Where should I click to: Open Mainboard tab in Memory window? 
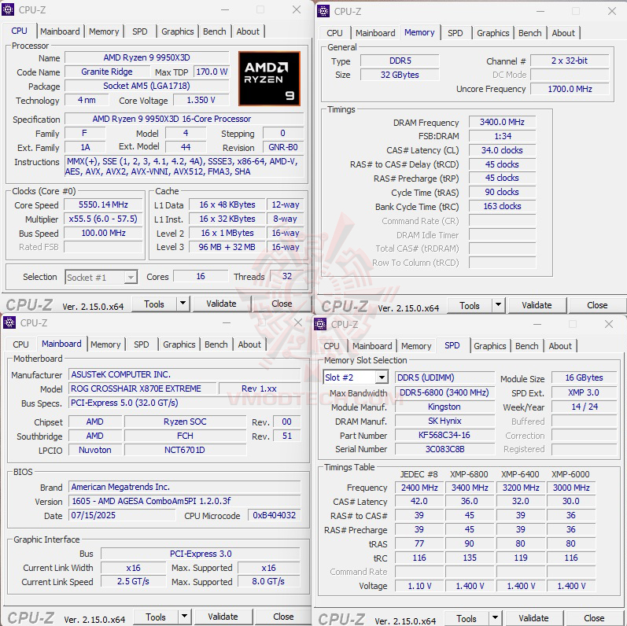pyautogui.click(x=375, y=33)
